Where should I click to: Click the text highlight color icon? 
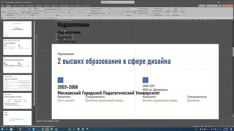coord(66,12)
